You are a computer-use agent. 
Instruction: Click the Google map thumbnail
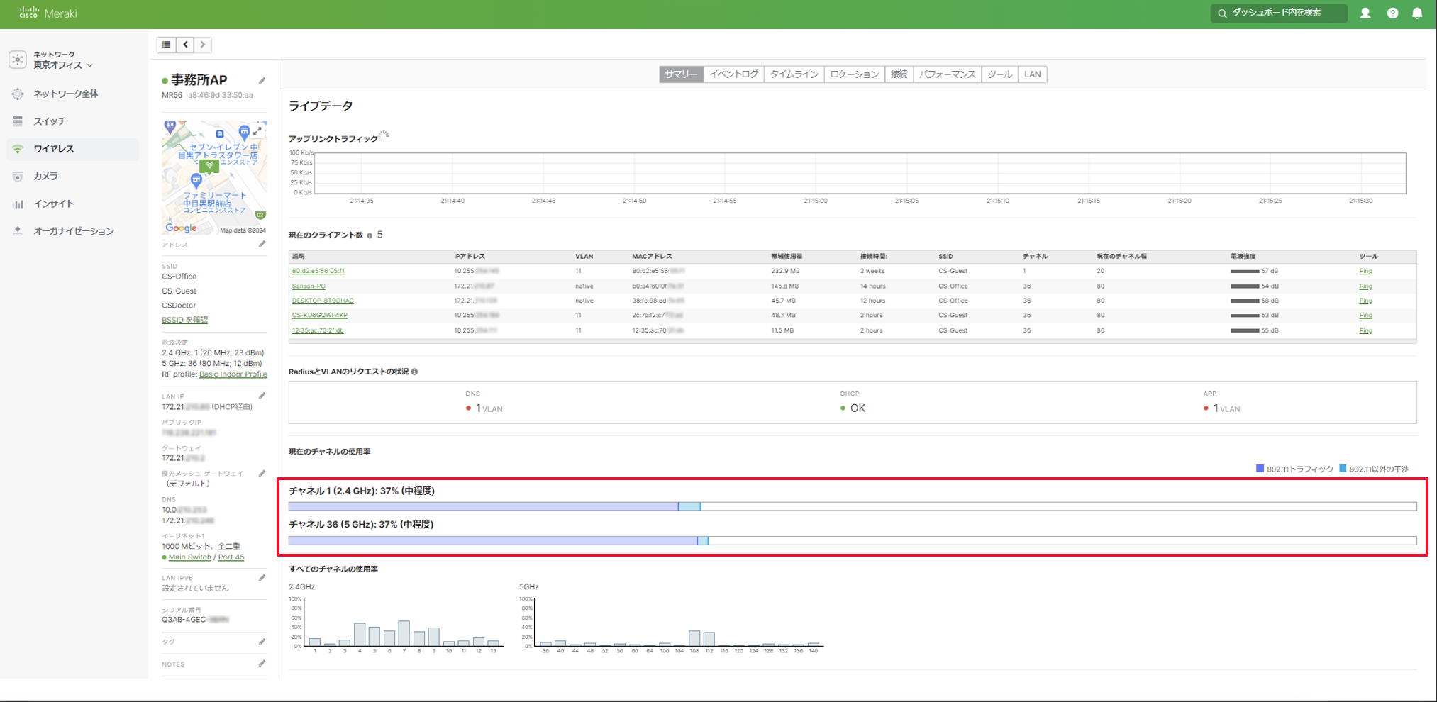[x=214, y=177]
